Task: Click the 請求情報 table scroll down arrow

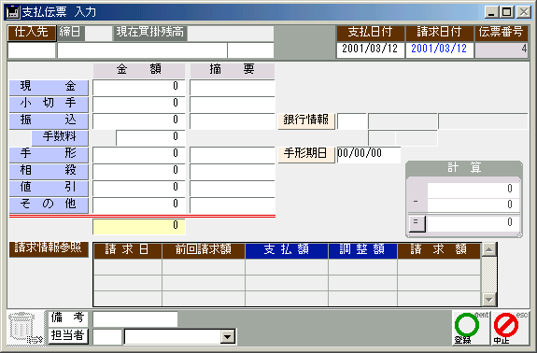Action: tap(488, 300)
